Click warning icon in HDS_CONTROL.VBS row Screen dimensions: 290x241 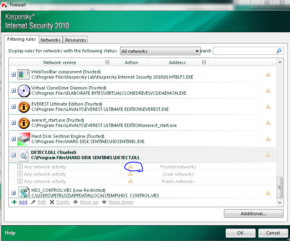pyautogui.click(x=268, y=193)
